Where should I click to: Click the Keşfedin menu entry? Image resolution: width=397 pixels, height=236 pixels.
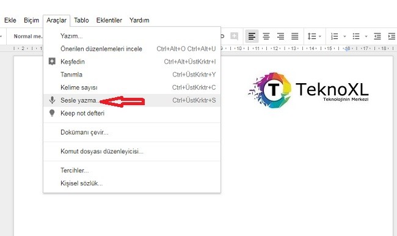[x=132, y=62]
